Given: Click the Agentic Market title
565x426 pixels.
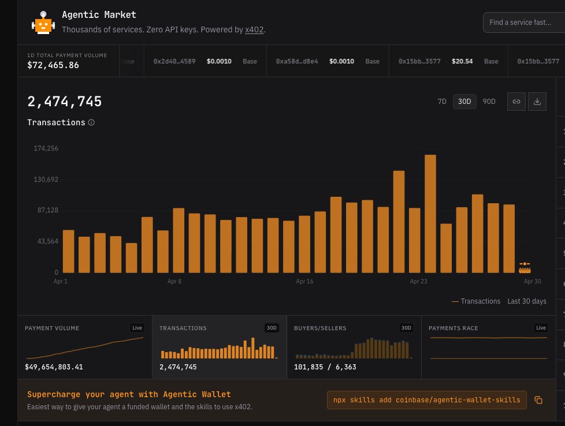Looking at the screenshot, I should click(99, 15).
